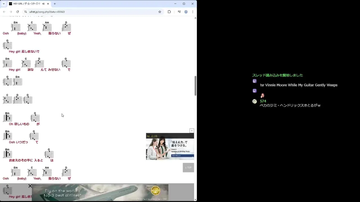The image size is (360, 202).
Task: Mute the tab audio speaker icon
Action: pos(44,4)
